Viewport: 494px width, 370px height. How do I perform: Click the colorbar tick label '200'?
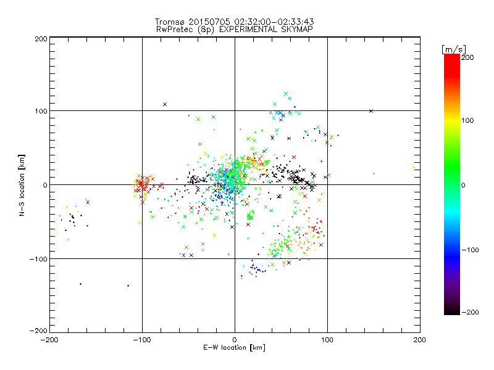tap(467, 57)
